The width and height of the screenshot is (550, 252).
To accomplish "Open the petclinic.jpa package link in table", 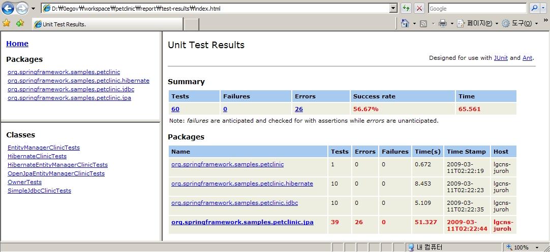I will 242,222.
